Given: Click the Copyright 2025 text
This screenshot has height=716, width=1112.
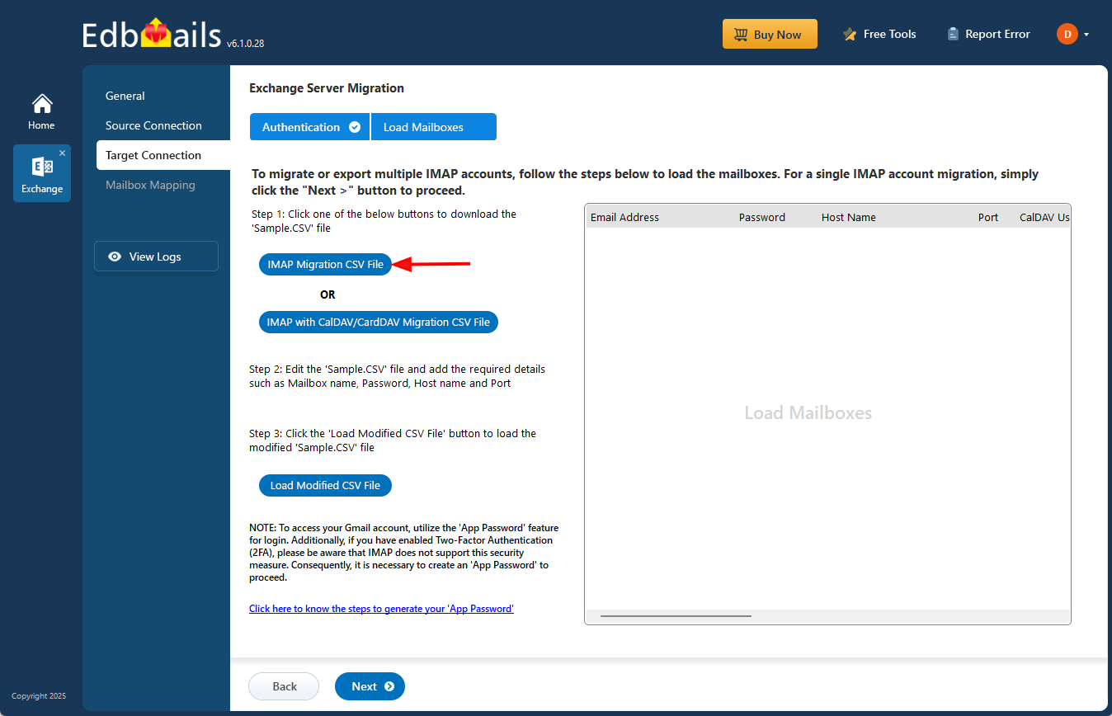Looking at the screenshot, I should [x=39, y=696].
